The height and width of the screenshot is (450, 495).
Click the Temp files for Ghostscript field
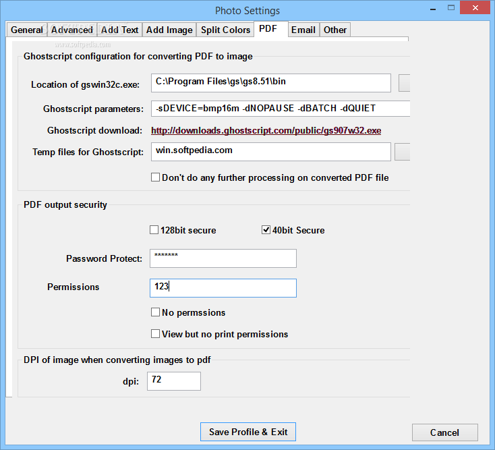(271, 152)
